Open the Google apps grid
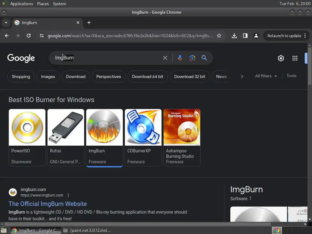Image resolution: width=312 pixels, height=234 pixels. click(x=295, y=58)
